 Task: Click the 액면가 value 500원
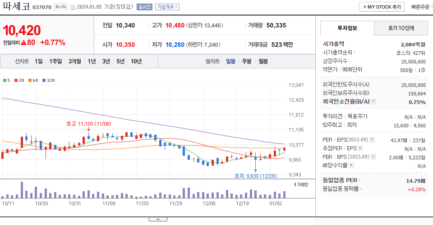[x=406, y=70]
